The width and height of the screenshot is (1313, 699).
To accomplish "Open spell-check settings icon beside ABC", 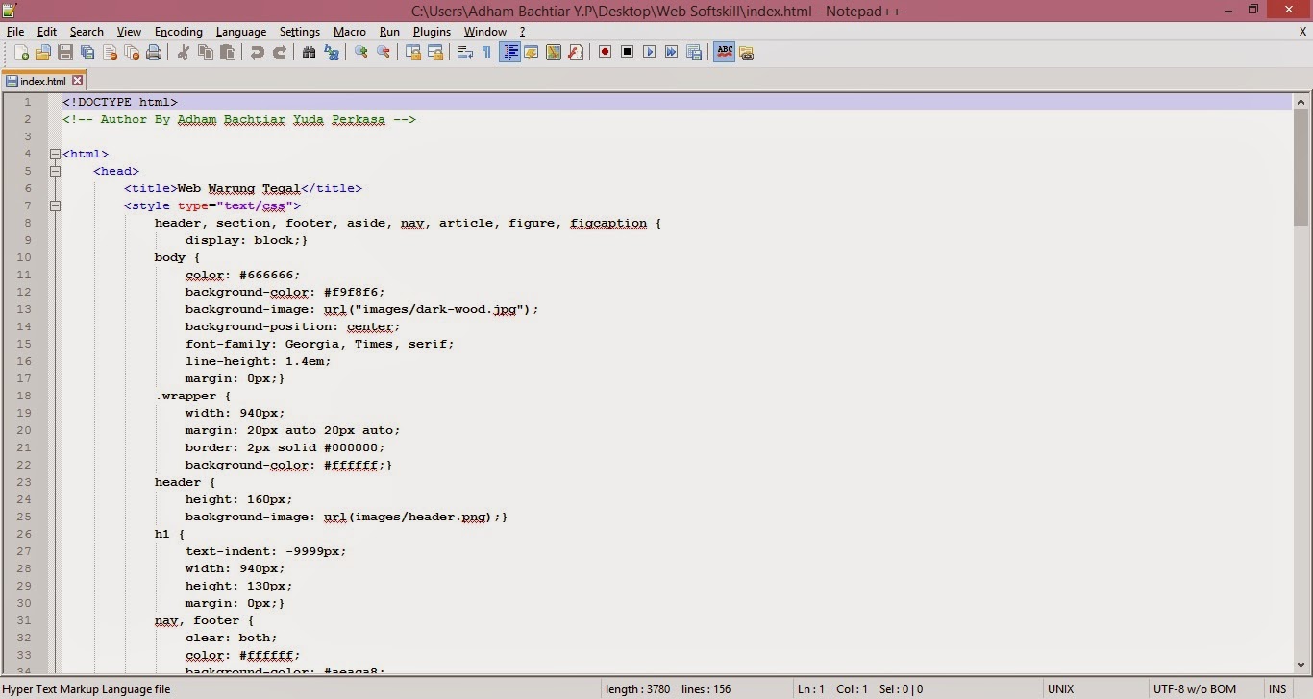I will pyautogui.click(x=746, y=52).
